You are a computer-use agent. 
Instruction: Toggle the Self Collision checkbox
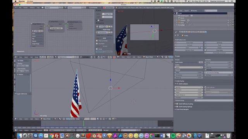click(205, 87)
